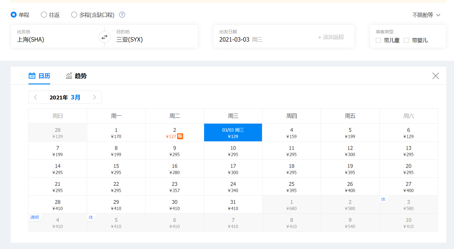Advance to next month in calendar
This screenshot has width=454, height=249.
[x=94, y=97]
